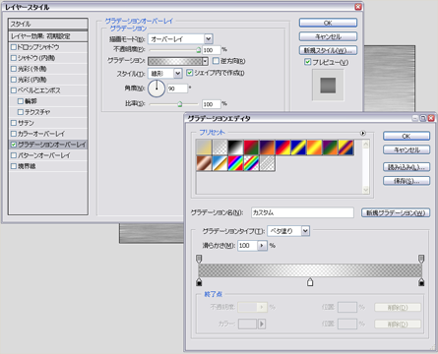This screenshot has width=438, height=354.
Task: Click the 比率 scale slider
Action: [x=174, y=104]
